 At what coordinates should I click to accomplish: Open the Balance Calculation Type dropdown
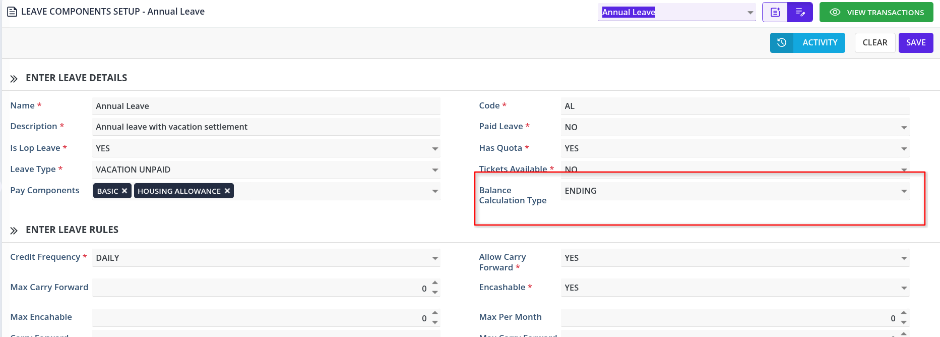[735, 191]
